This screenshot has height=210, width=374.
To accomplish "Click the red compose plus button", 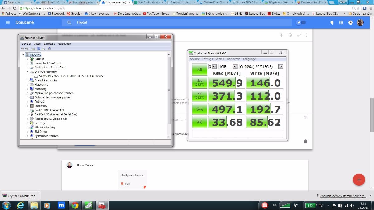I will pos(359,180).
